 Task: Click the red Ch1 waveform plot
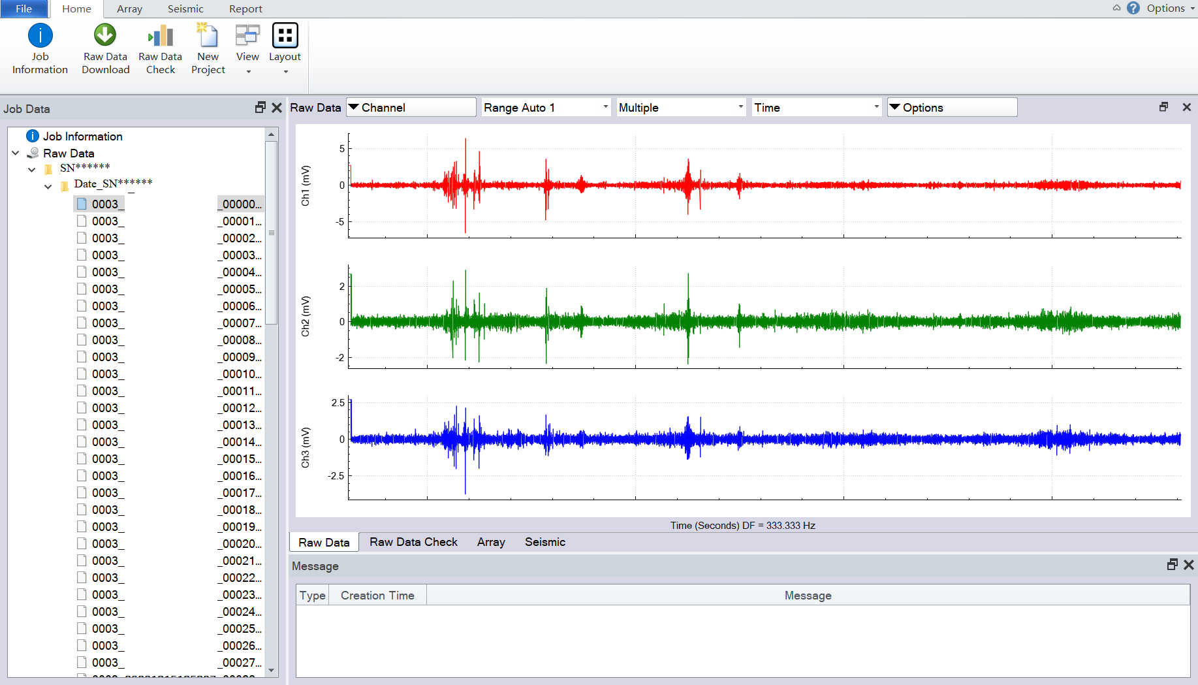point(765,185)
